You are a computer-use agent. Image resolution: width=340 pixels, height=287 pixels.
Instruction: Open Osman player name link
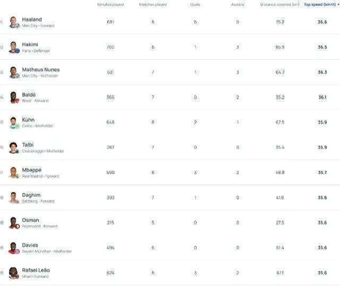(31, 220)
